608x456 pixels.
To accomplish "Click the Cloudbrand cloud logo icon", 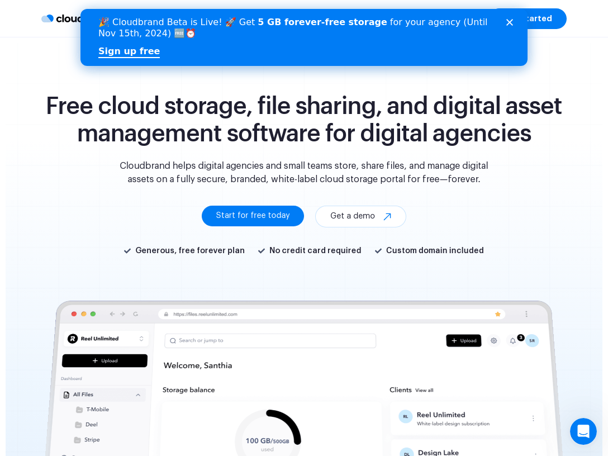I will tap(47, 18).
